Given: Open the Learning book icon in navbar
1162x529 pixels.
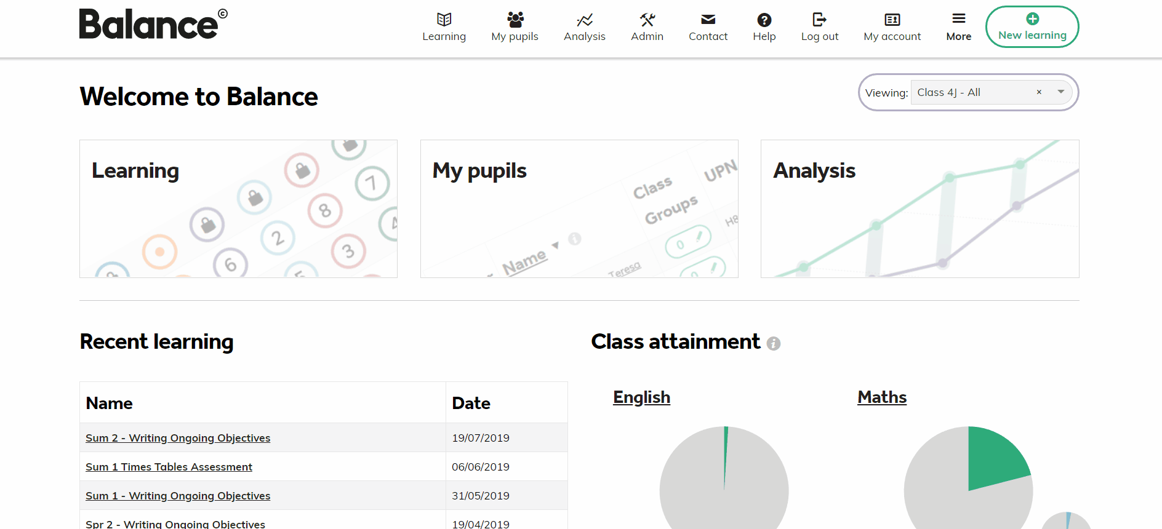Looking at the screenshot, I should (x=444, y=20).
